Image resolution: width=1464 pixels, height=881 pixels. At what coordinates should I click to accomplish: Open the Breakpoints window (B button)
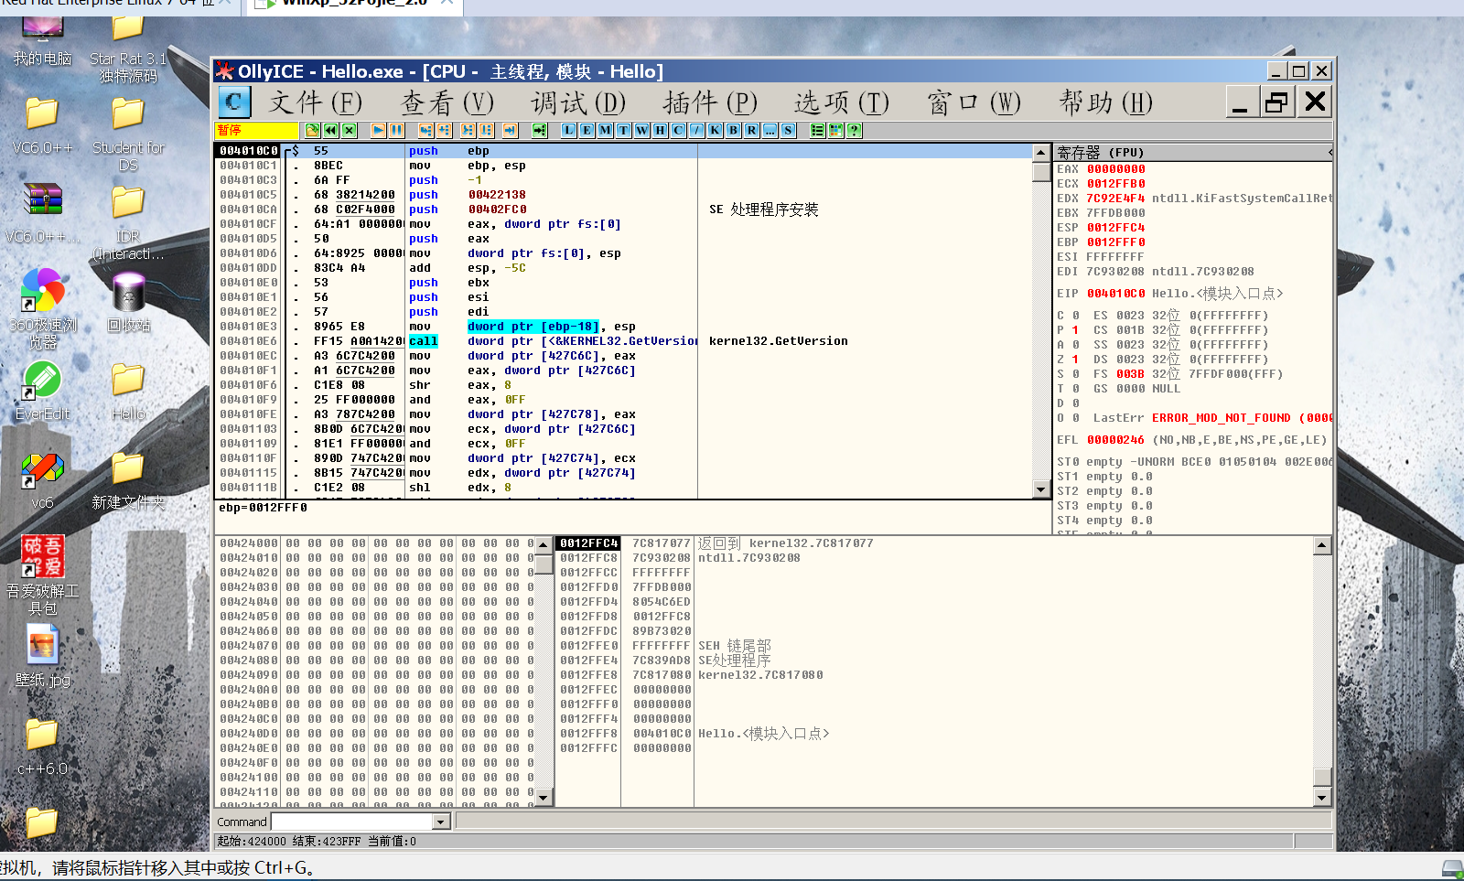[x=734, y=131]
